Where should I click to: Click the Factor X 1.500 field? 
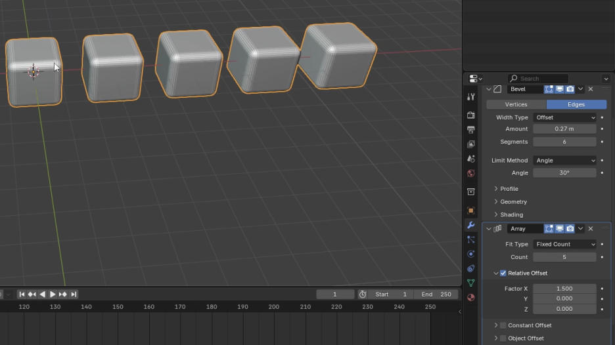point(565,289)
